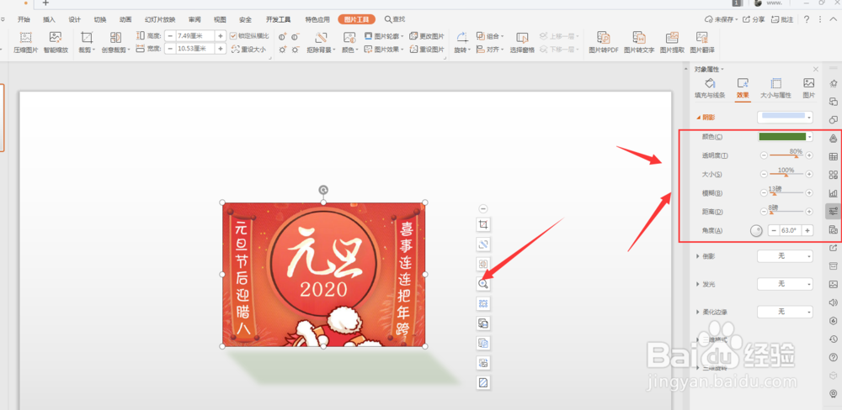Click the help question icon in right sidebar
This screenshot has width=842, height=410.
[x=834, y=357]
